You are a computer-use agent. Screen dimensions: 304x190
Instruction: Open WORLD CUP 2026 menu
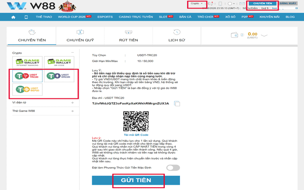pyautogui.click(x=75, y=17)
